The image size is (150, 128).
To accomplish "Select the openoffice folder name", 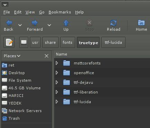I will pos(84,73).
